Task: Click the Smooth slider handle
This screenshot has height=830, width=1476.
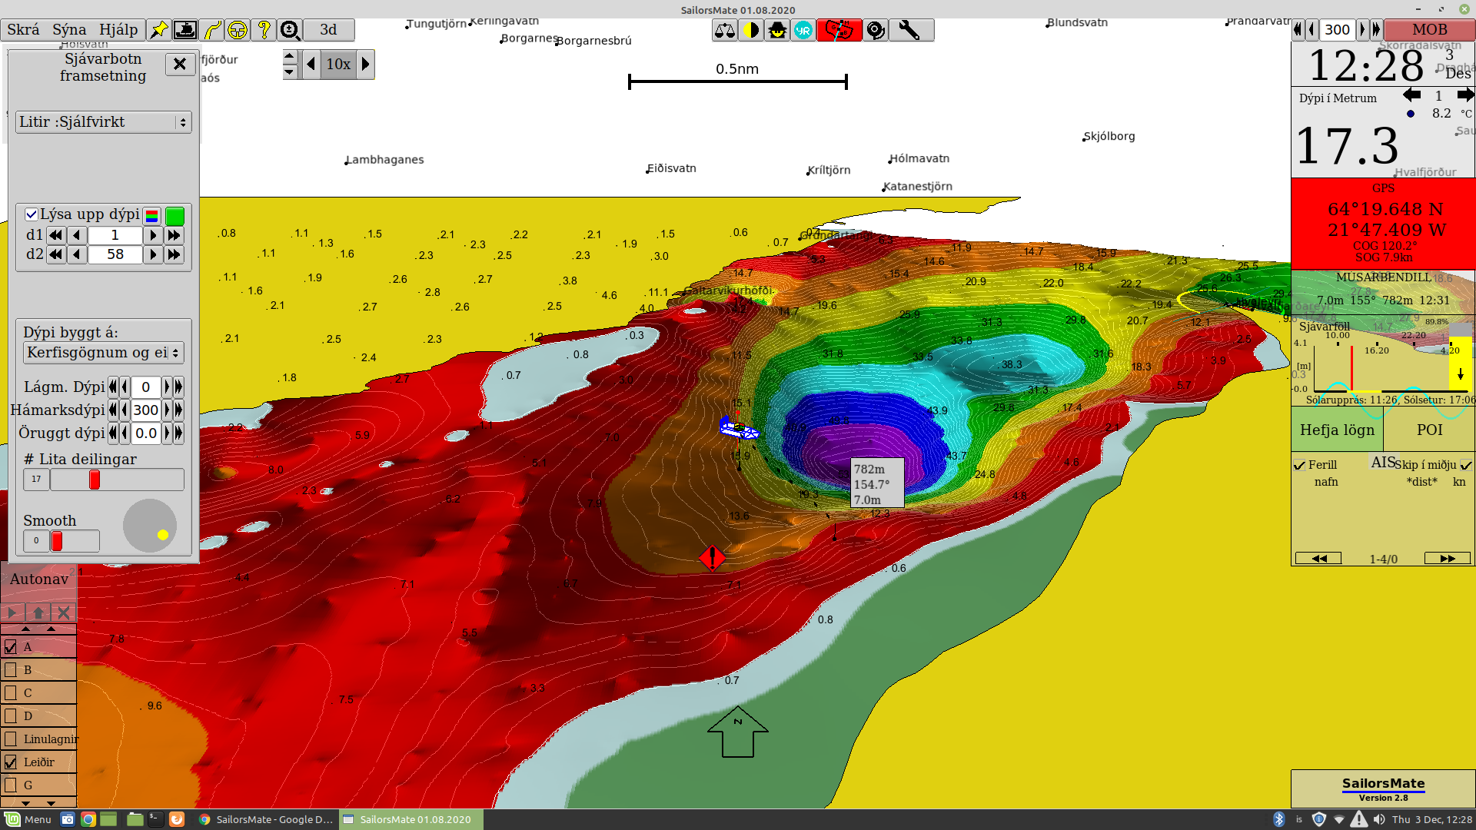Action: [x=57, y=541]
